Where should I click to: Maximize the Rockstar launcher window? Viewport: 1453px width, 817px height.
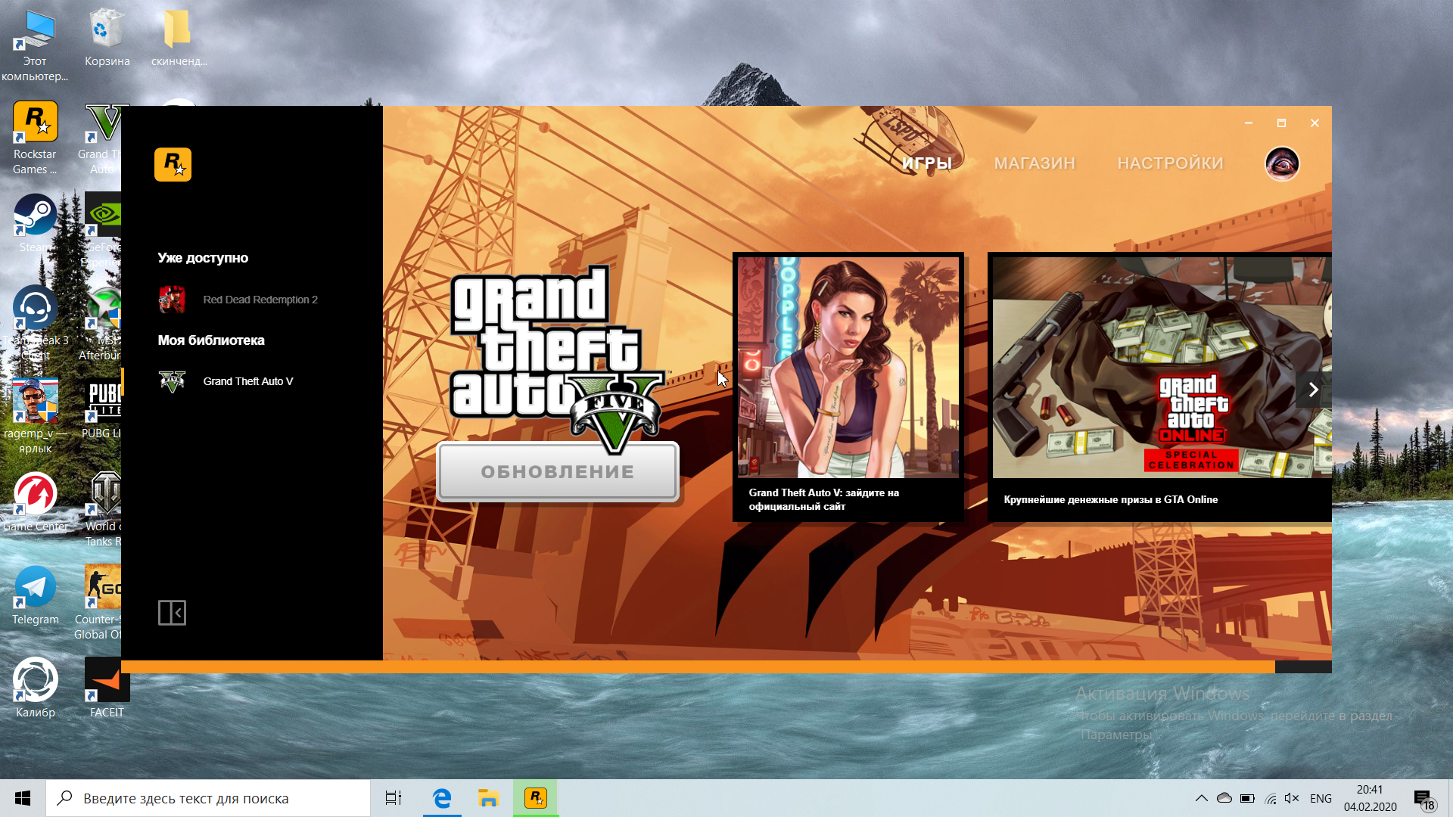point(1281,123)
